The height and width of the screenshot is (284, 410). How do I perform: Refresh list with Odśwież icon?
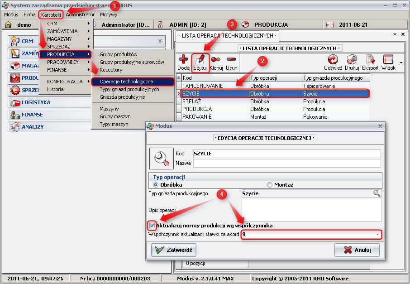click(334, 59)
